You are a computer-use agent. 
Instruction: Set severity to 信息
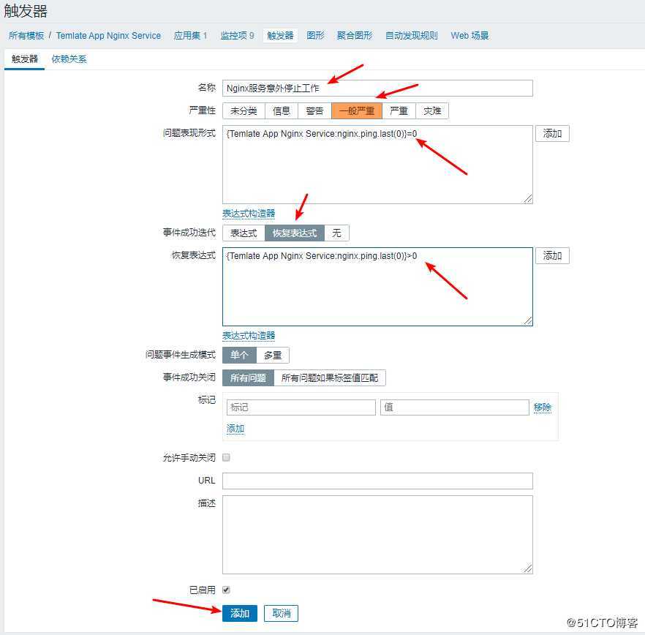pyautogui.click(x=280, y=110)
